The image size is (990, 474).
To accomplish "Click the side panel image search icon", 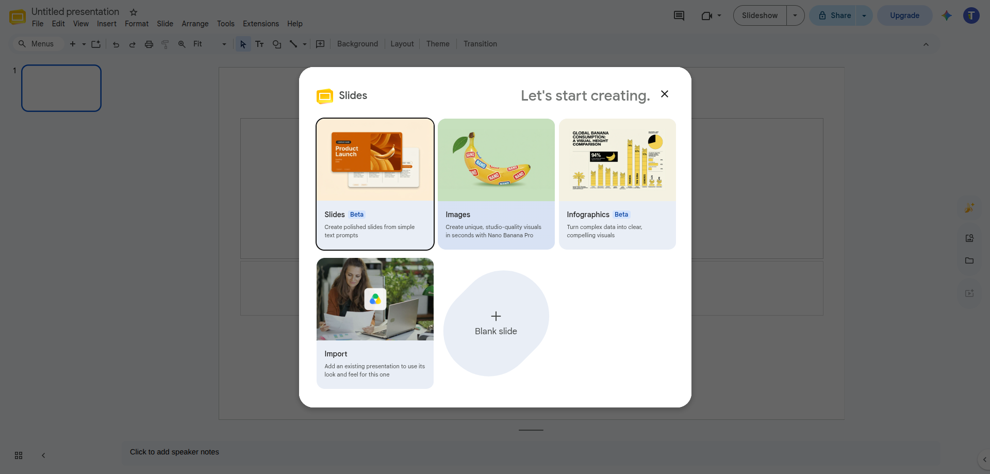I will coord(969,238).
